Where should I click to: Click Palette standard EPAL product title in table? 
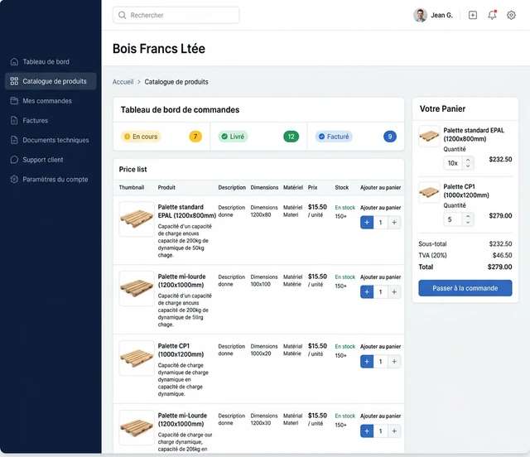coord(187,211)
